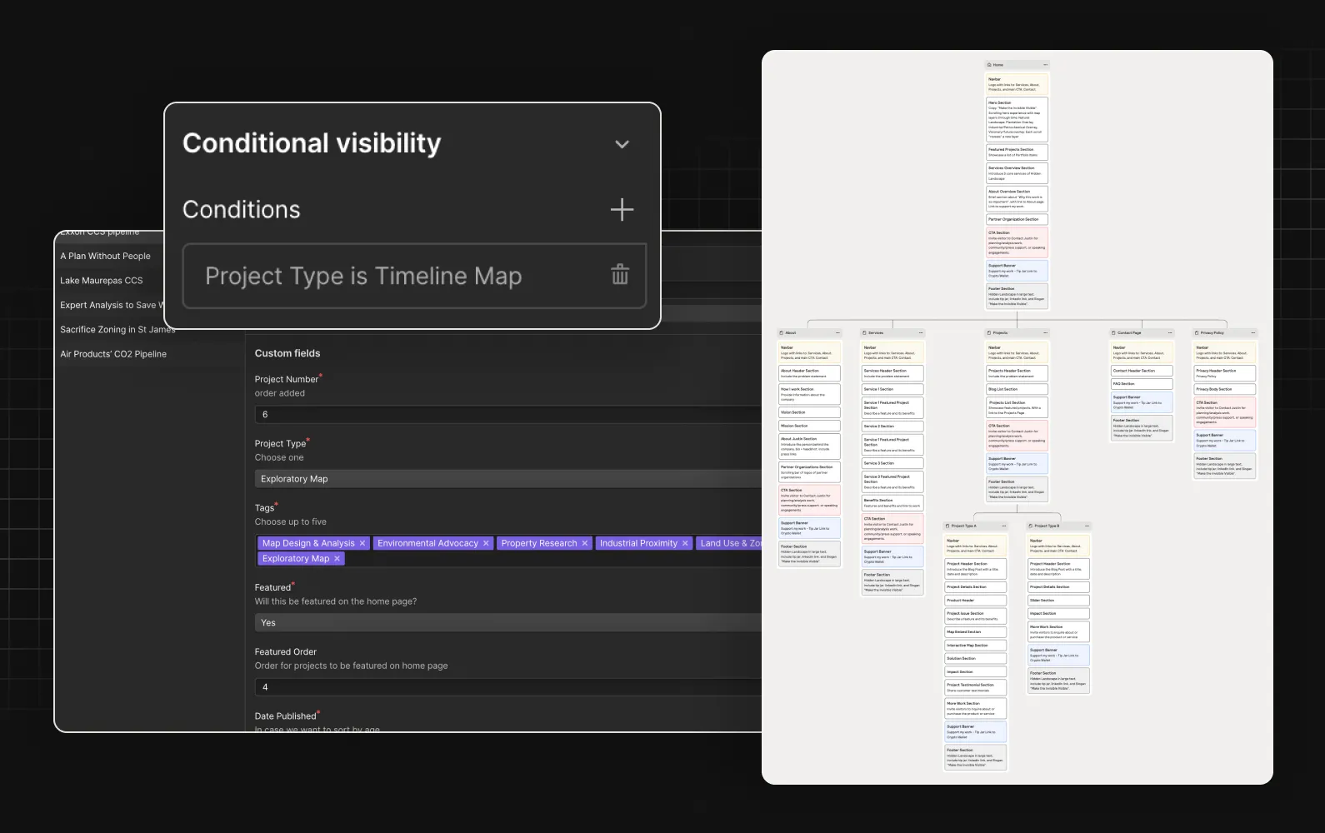Select the Contact Header Section card
This screenshot has height=833, width=1325.
(1142, 371)
